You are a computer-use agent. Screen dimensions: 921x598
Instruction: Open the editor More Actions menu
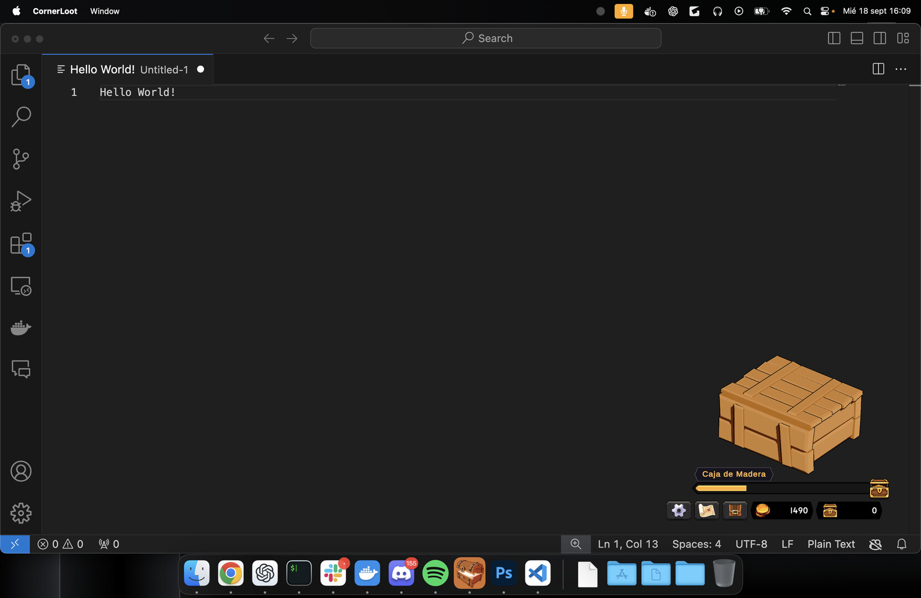(900, 69)
